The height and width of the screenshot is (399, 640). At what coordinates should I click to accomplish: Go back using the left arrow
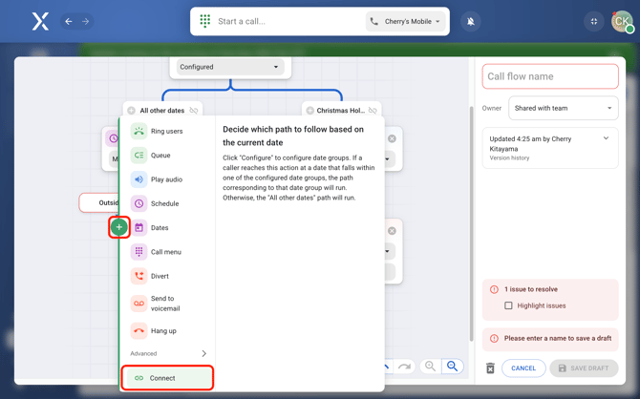pos(69,21)
